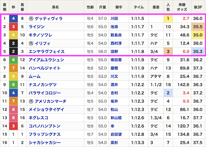
Task: Click the 外 icon beside イリフィ
Action: [31, 43]
